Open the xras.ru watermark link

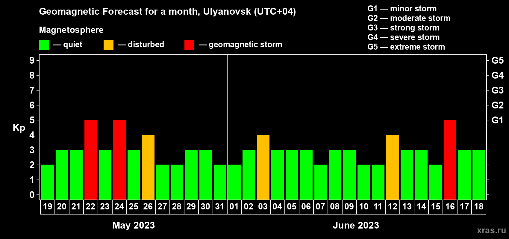[x=491, y=230]
